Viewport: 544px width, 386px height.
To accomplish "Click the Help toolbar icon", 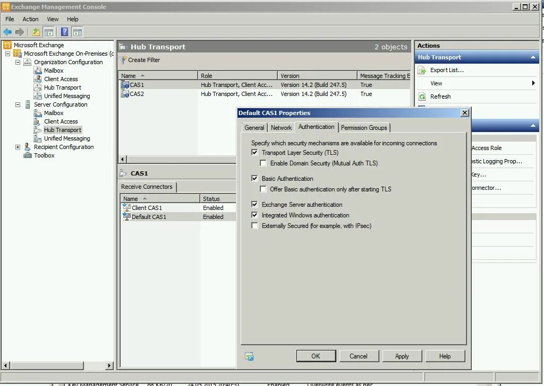I will tap(64, 31).
